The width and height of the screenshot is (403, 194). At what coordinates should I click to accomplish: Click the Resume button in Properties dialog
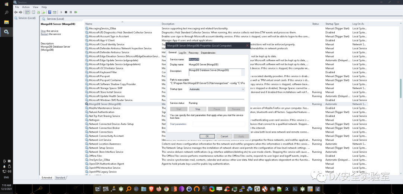point(236,109)
